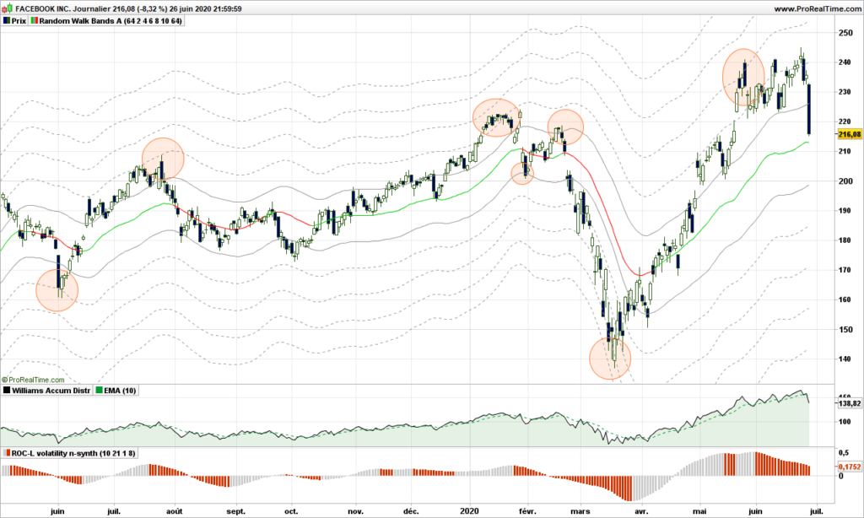Select the Williams Accum Distr label
The width and height of the screenshot is (864, 518).
[x=51, y=391]
